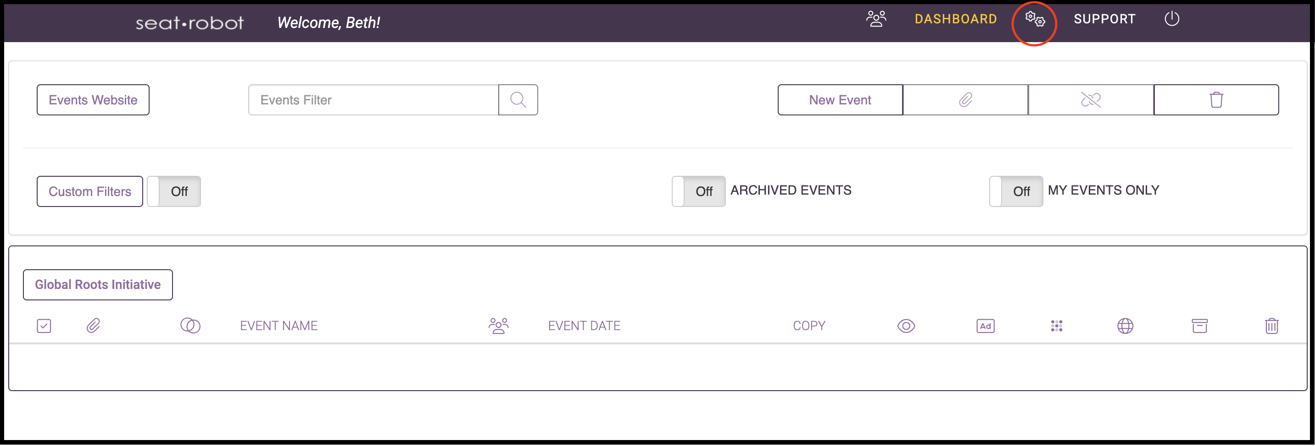This screenshot has width=1315, height=446.
Task: Click the overlapping circles column icon
Action: pyautogui.click(x=190, y=326)
